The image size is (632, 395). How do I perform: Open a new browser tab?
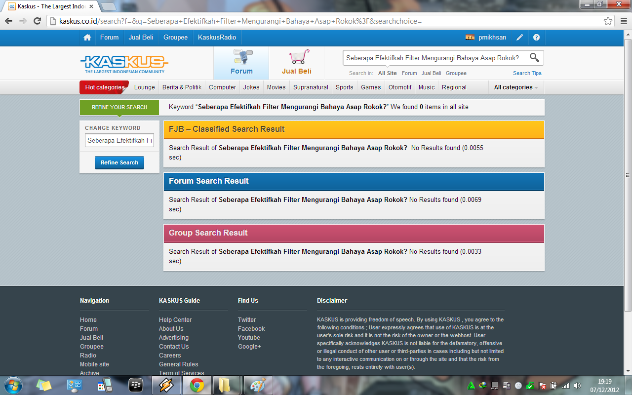pyautogui.click(x=108, y=6)
